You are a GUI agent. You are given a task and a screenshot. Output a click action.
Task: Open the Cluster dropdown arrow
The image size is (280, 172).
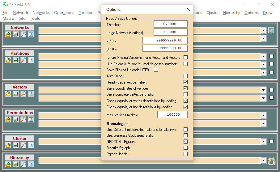pyautogui.click(x=263, y=141)
